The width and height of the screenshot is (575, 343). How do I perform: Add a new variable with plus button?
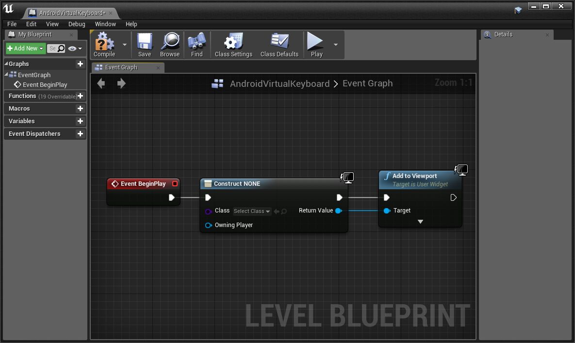(x=81, y=121)
